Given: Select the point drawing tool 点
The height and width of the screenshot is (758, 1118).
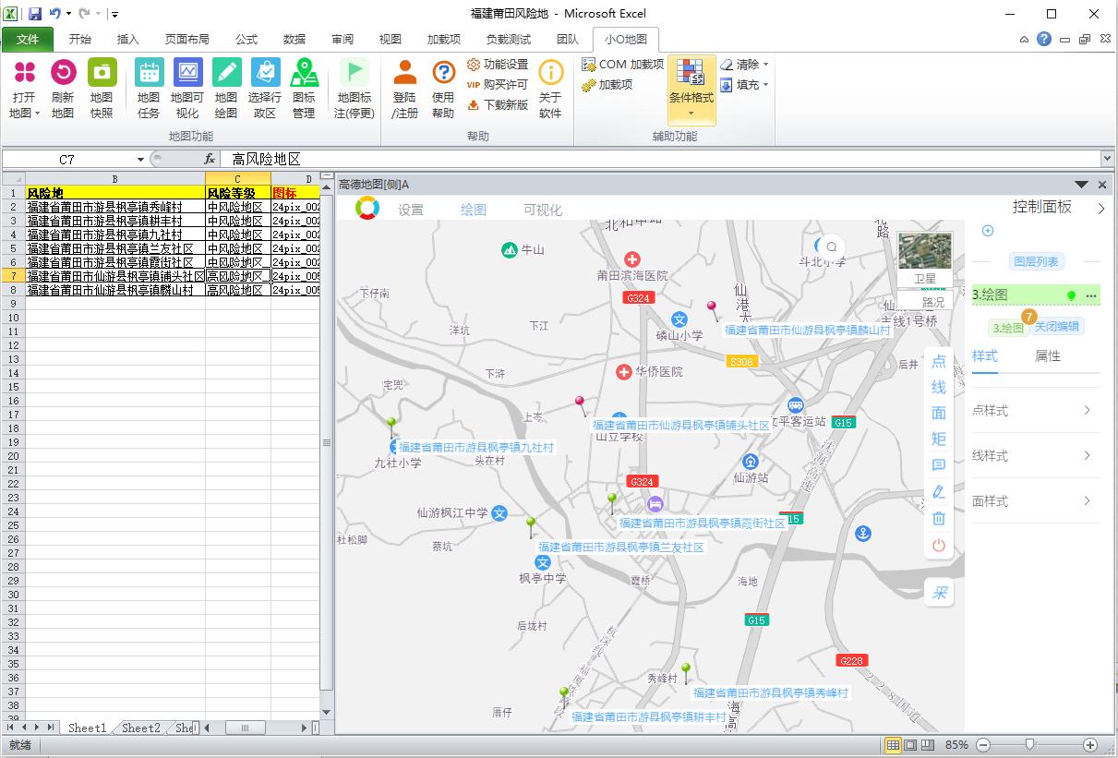Looking at the screenshot, I should (x=938, y=363).
